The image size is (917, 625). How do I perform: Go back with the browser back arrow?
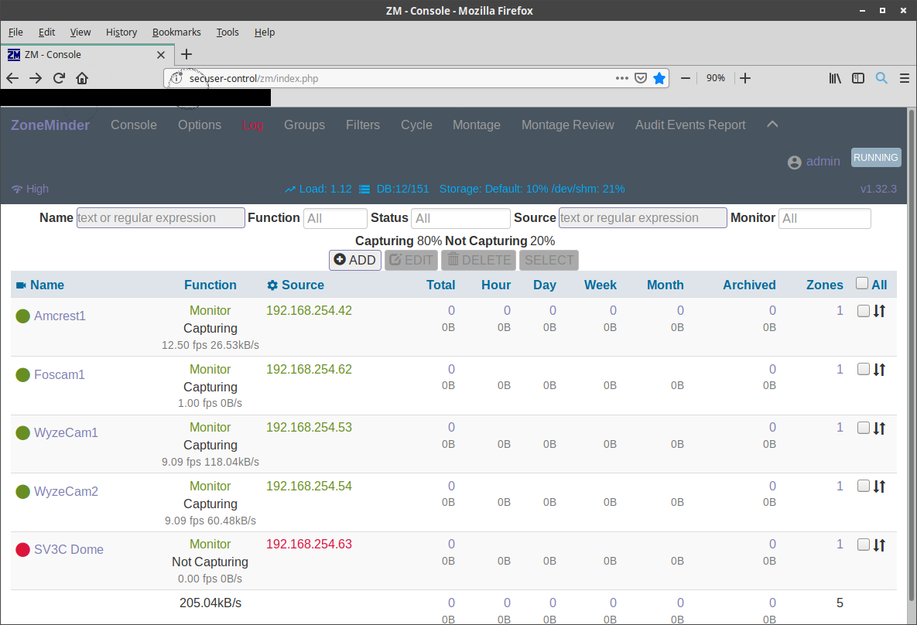(12, 78)
